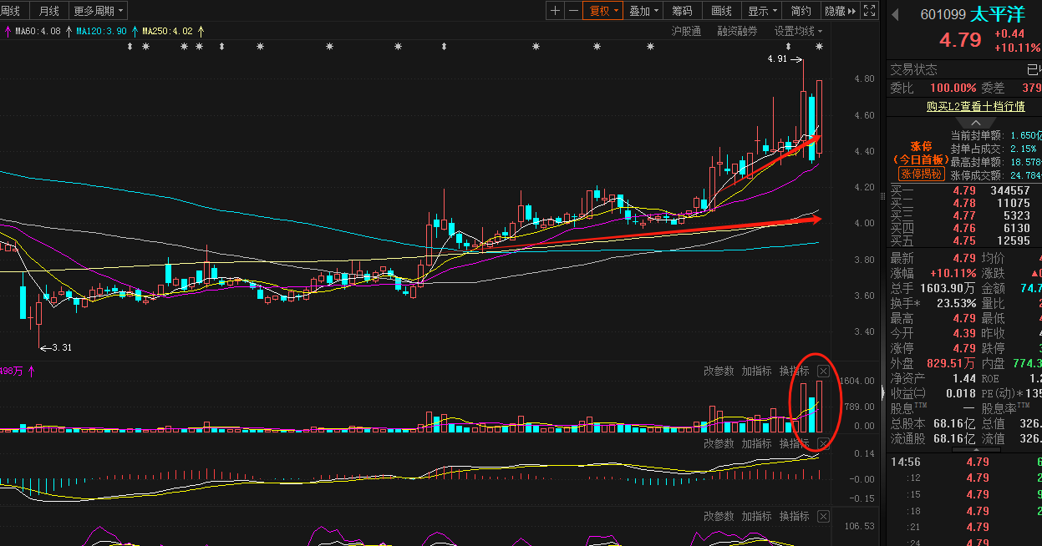This screenshot has width=1042, height=546.
Task: Click the 4.91 high price label
Action: [x=777, y=59]
